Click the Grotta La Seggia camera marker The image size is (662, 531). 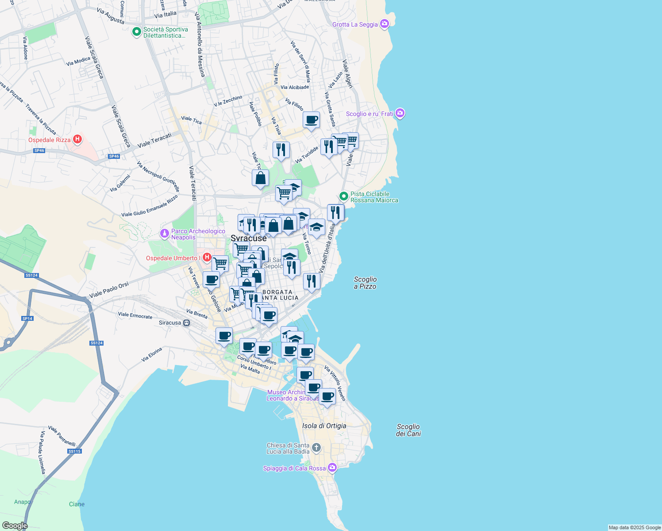click(x=385, y=24)
